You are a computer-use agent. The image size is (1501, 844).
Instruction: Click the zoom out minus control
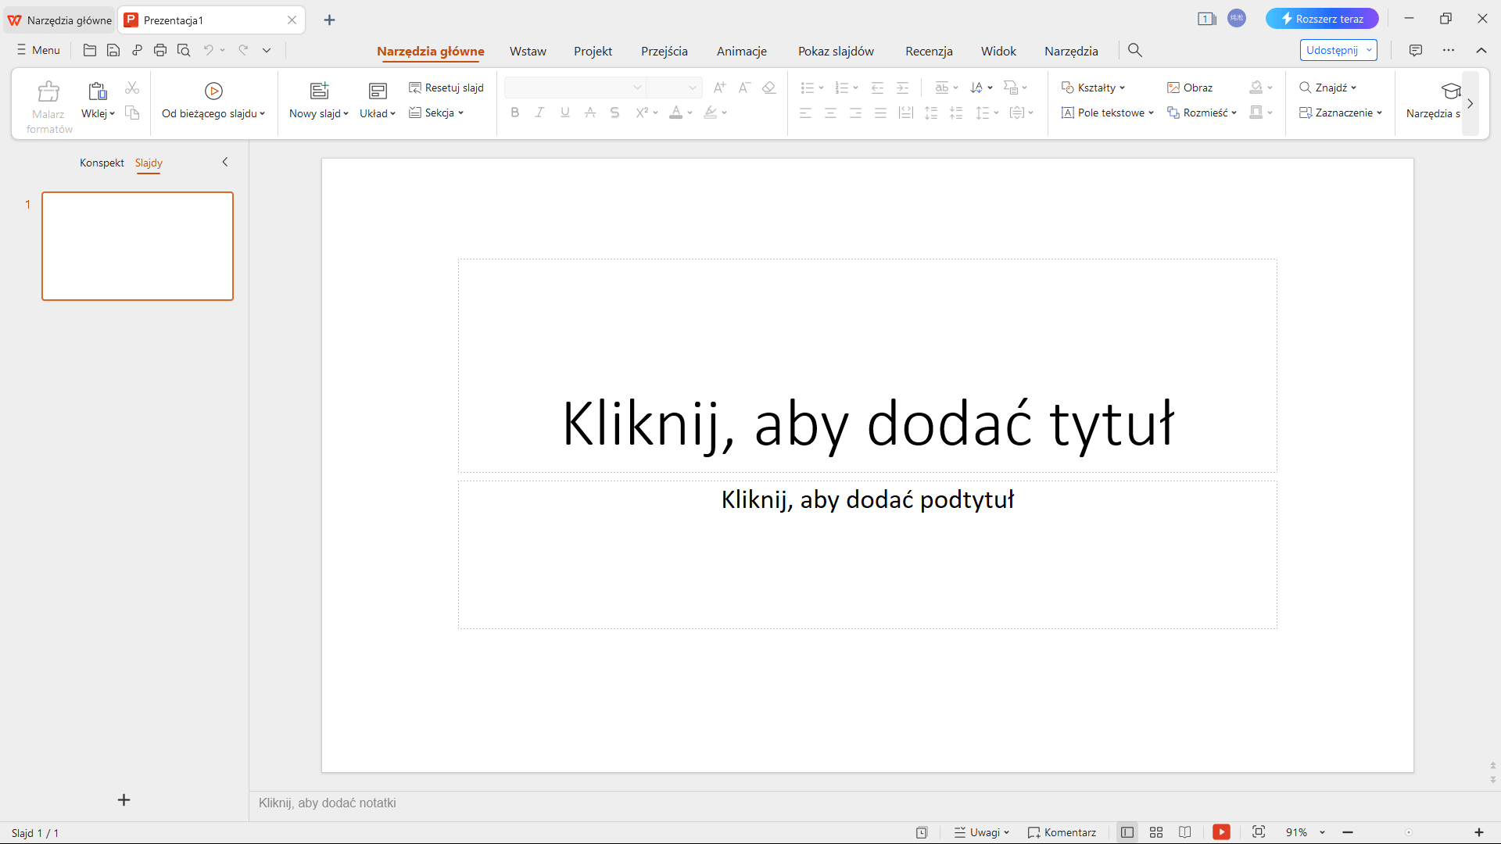pos(1348,832)
